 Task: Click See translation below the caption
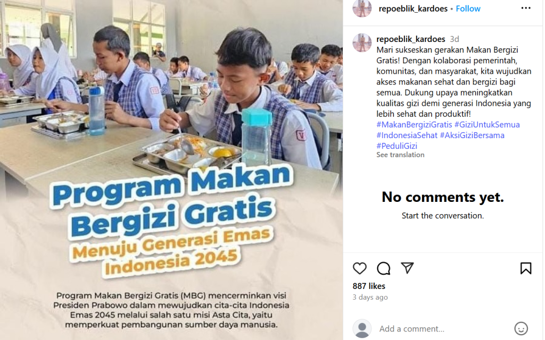click(x=400, y=155)
